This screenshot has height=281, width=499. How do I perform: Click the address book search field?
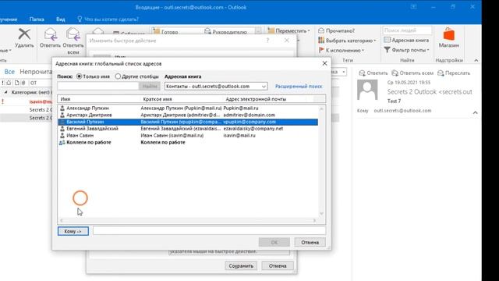[98, 87]
